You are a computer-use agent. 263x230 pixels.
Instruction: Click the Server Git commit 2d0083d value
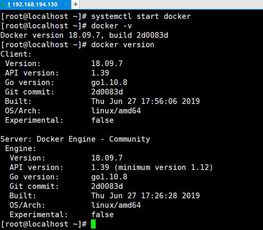(x=107, y=186)
